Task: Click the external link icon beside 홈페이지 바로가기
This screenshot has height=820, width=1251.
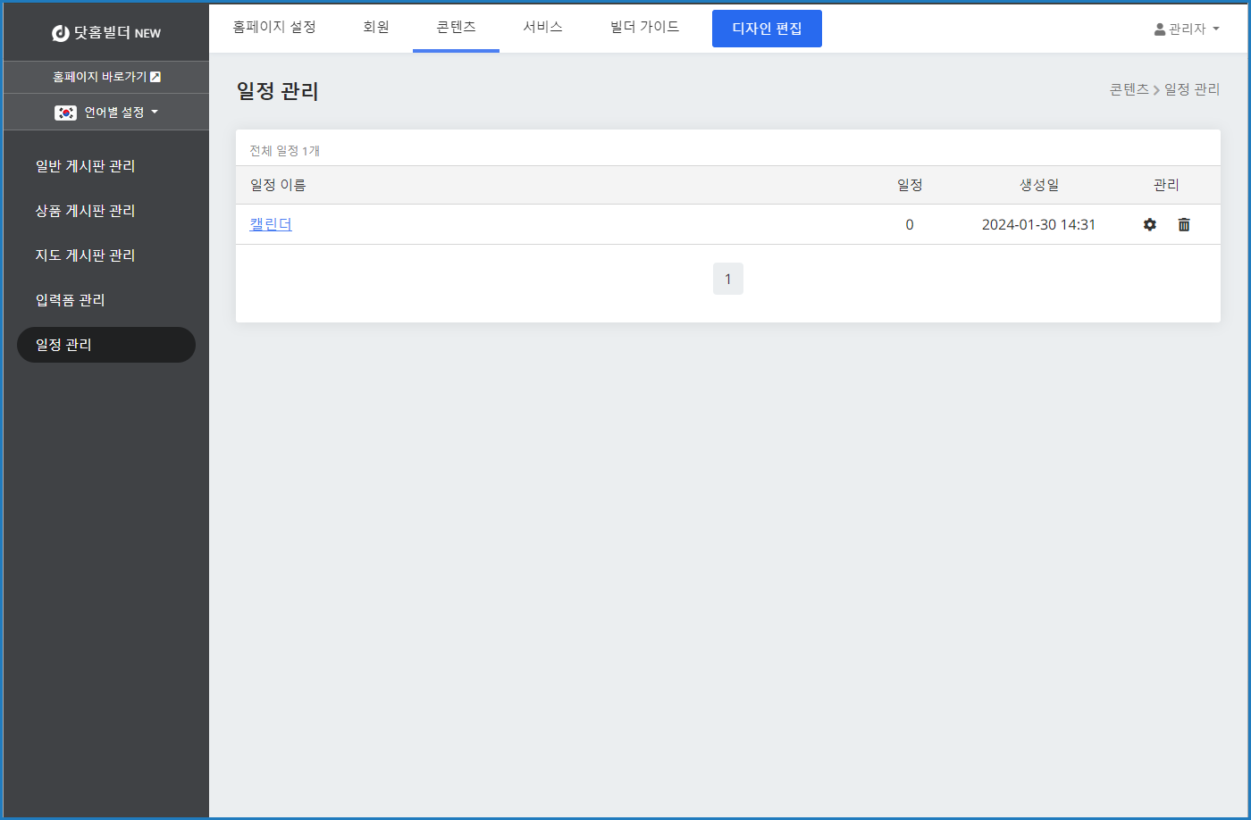Action: 155,77
